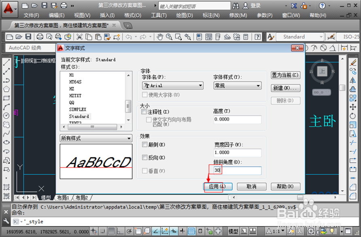
Task: Enable the 注释性 checkbox
Action: point(144,112)
